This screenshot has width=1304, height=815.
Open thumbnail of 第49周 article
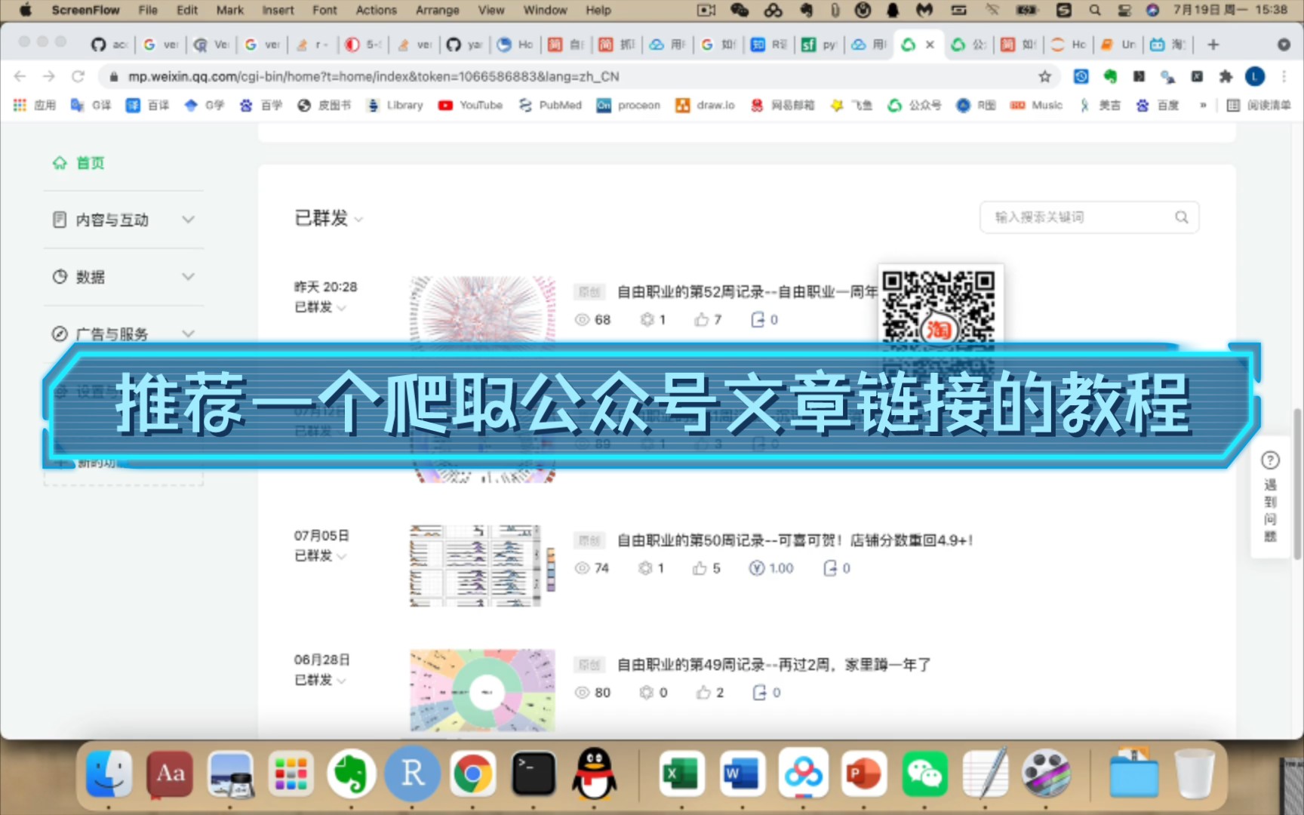tap(482, 690)
